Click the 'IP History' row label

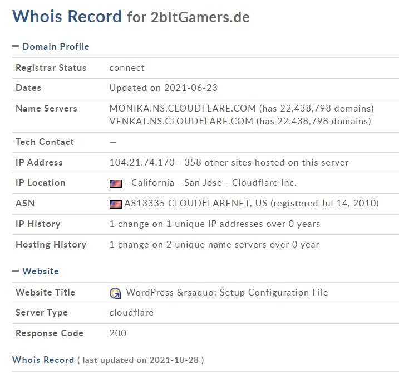point(38,224)
